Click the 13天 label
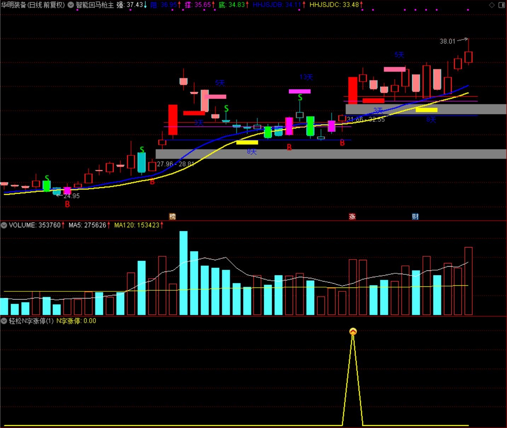The height and width of the screenshot is (428, 507). pos(306,77)
